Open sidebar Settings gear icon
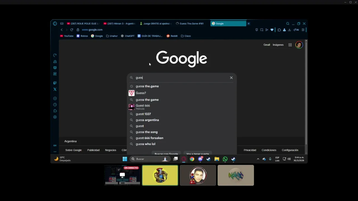 [x=55, y=117]
